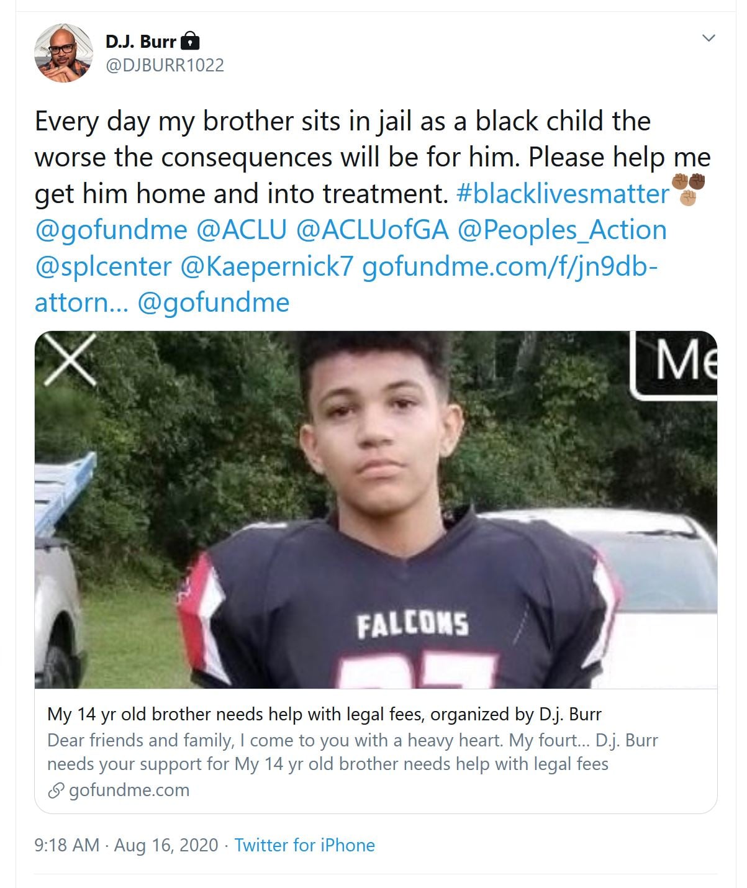Screen dimensions: 747x888
Task: Click the protected account lock icon
Action: pyautogui.click(x=190, y=42)
